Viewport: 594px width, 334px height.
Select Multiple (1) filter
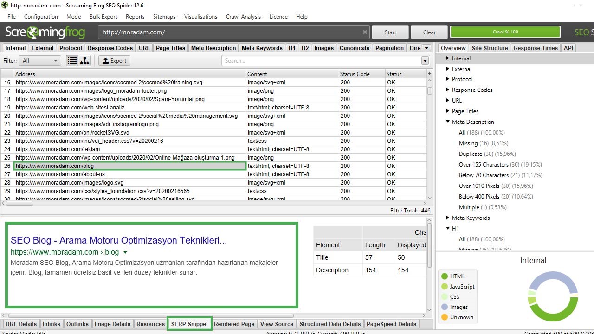(x=483, y=207)
